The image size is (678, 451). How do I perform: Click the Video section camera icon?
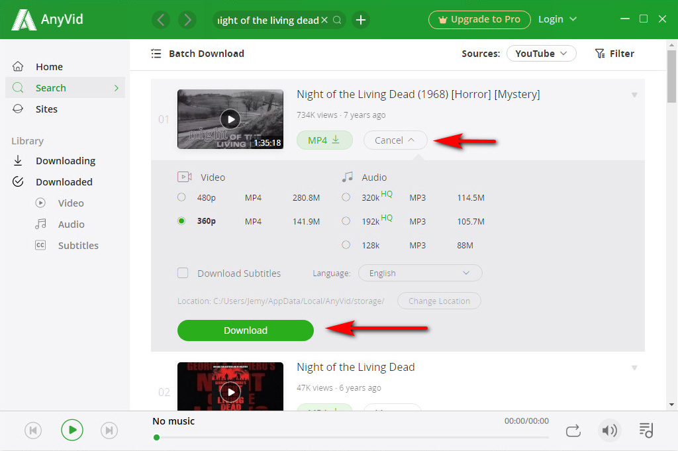click(185, 177)
